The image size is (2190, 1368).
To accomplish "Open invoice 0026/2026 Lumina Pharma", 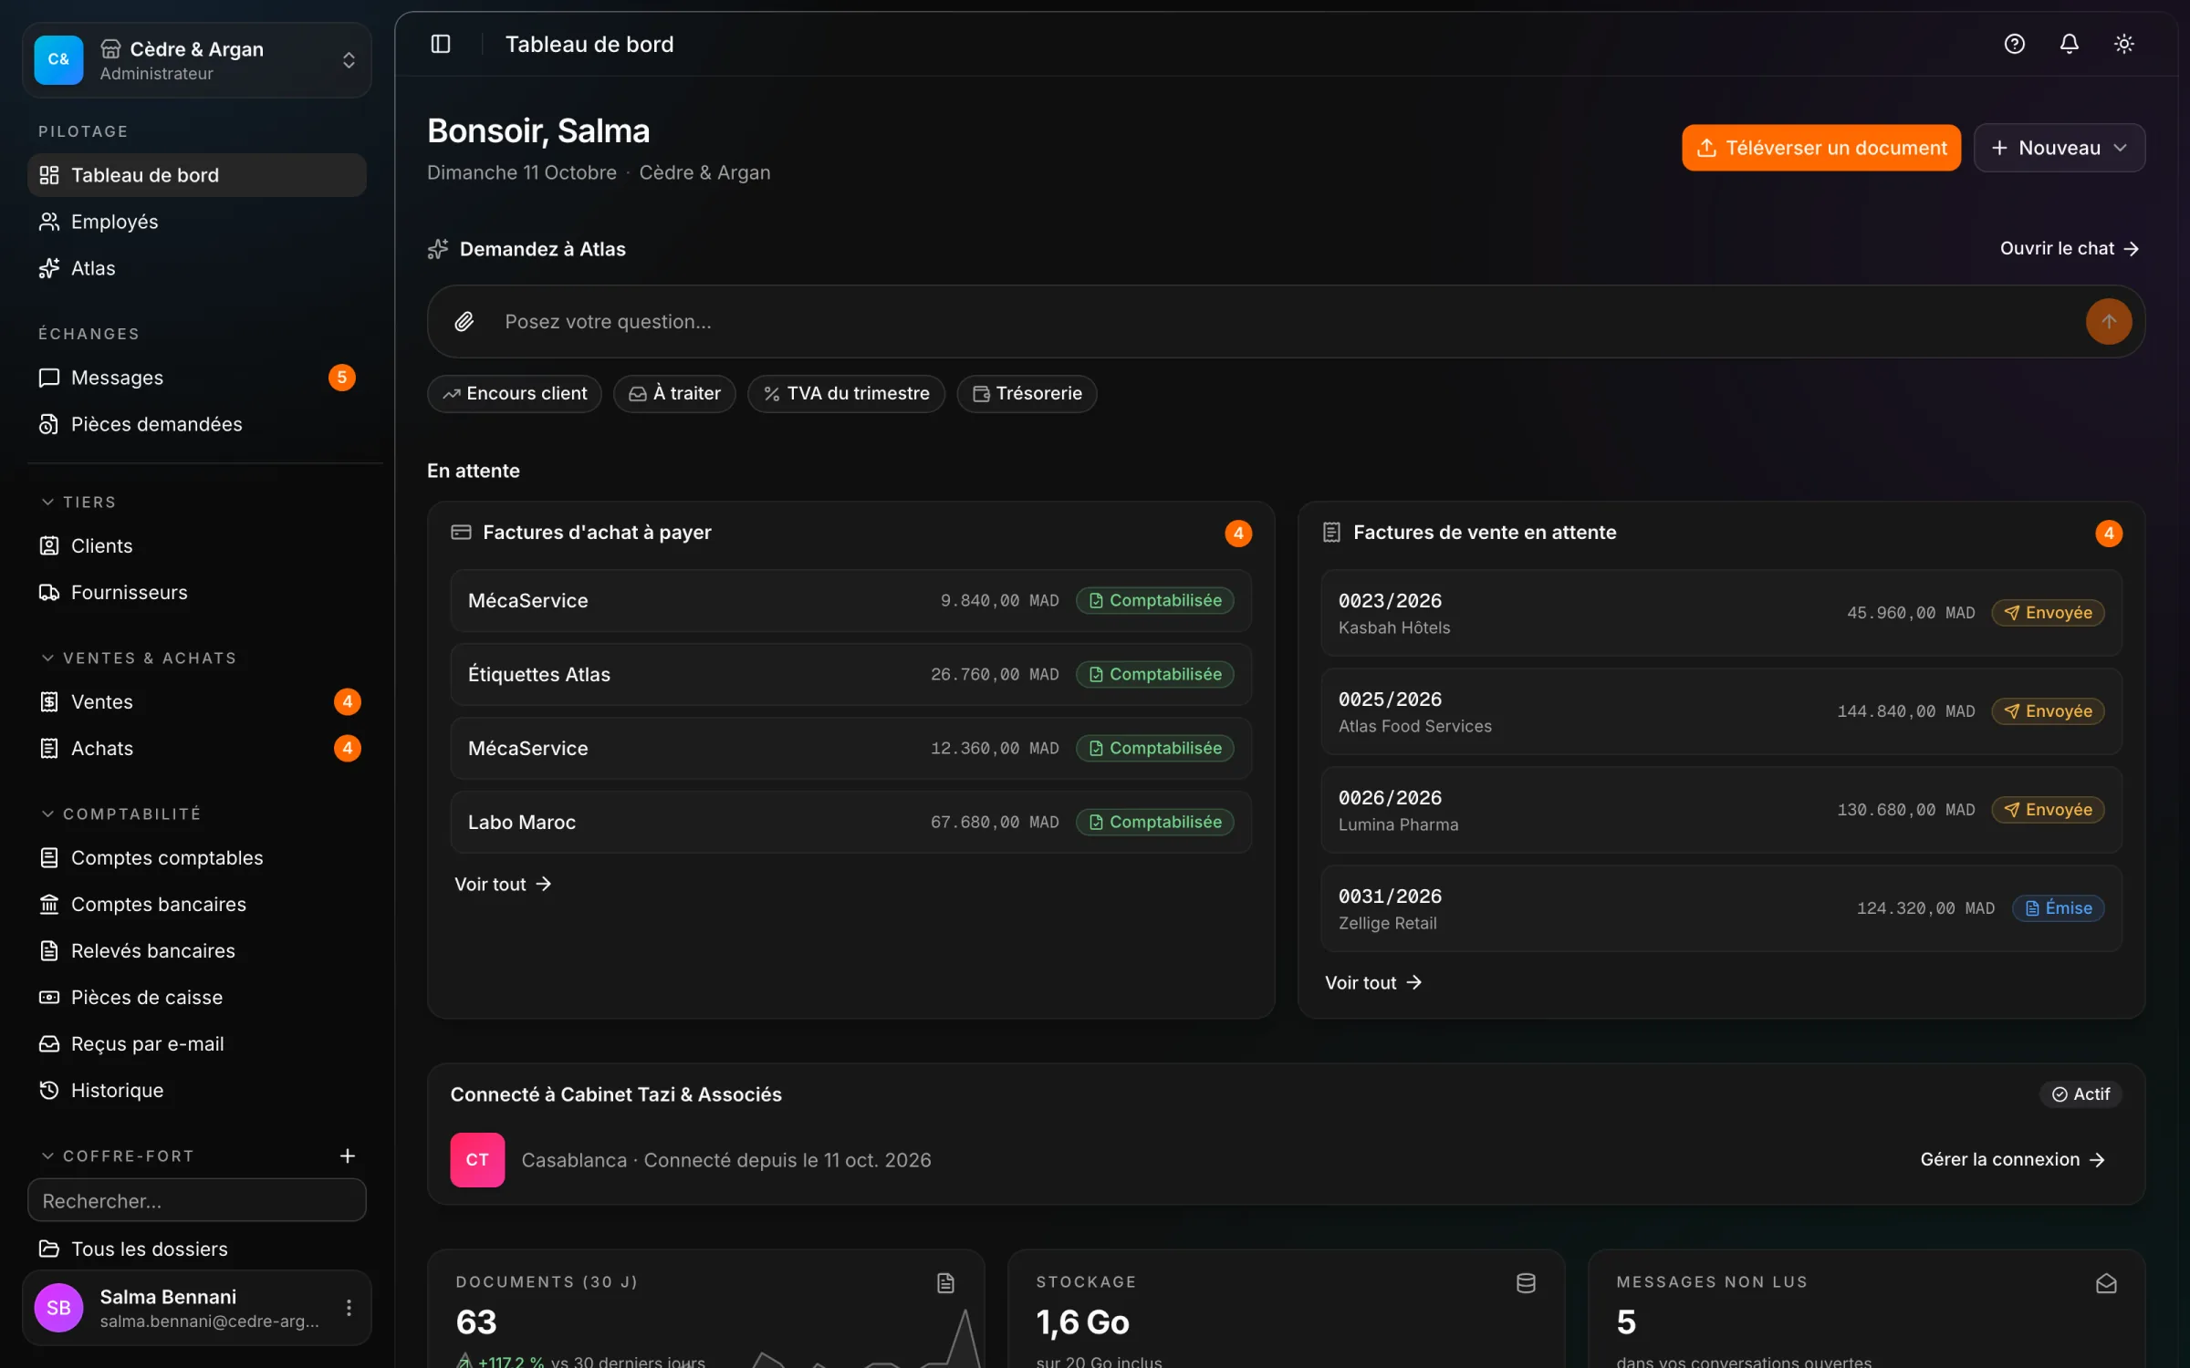I will click(1721, 810).
